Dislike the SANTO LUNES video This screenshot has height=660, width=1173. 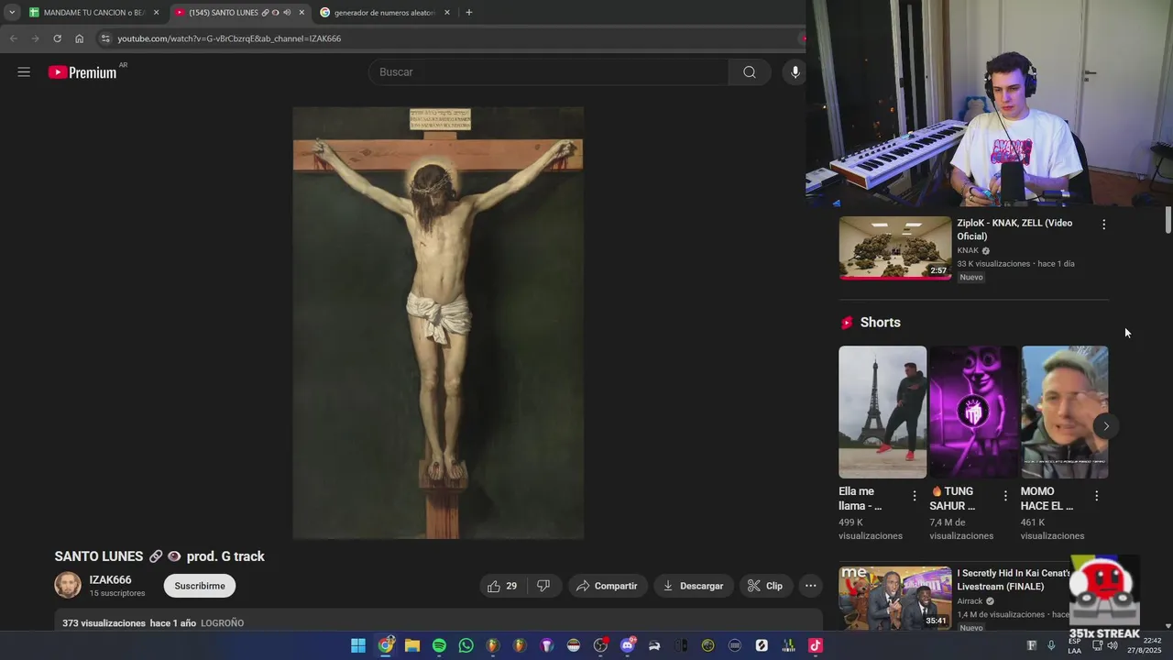(543, 586)
